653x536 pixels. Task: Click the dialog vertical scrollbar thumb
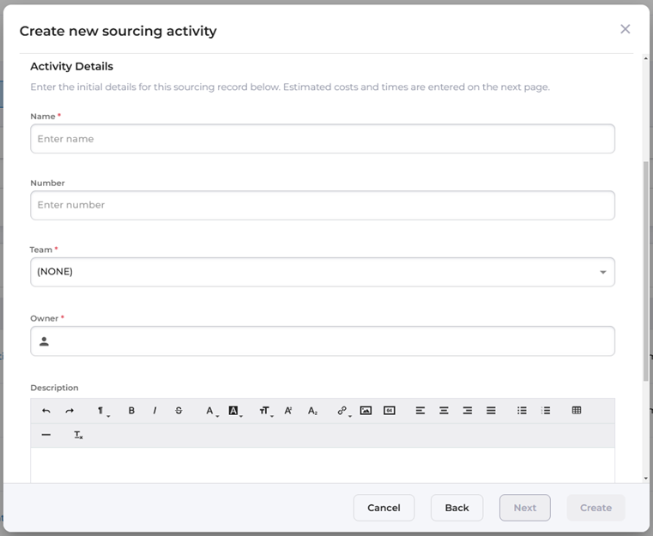tap(646, 270)
